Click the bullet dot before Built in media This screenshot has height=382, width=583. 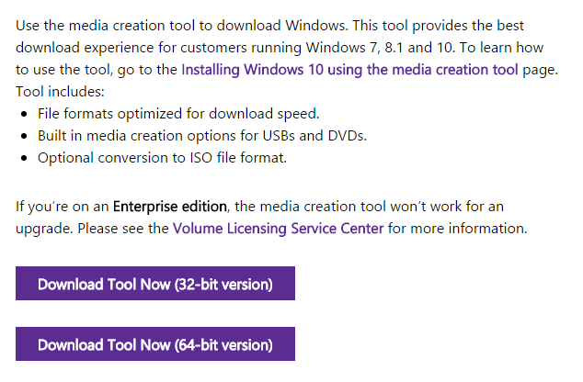pyautogui.click(x=24, y=136)
